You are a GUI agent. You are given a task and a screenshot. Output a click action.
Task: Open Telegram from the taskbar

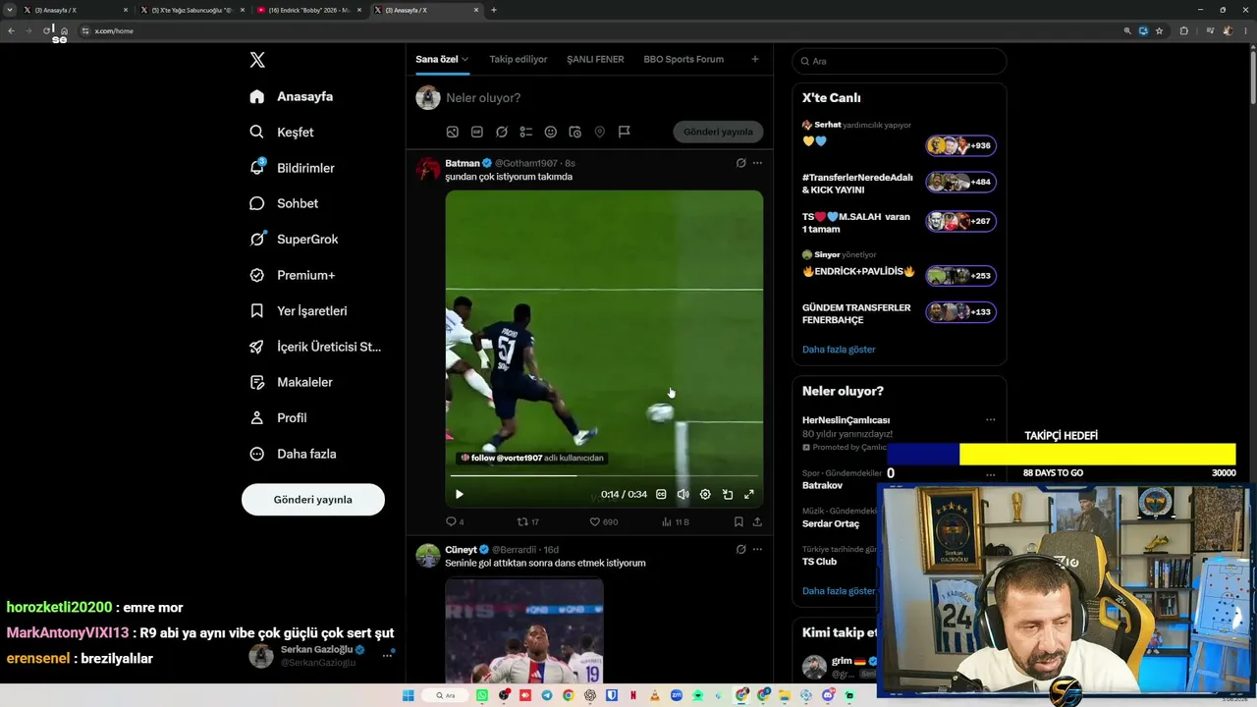coord(547,695)
